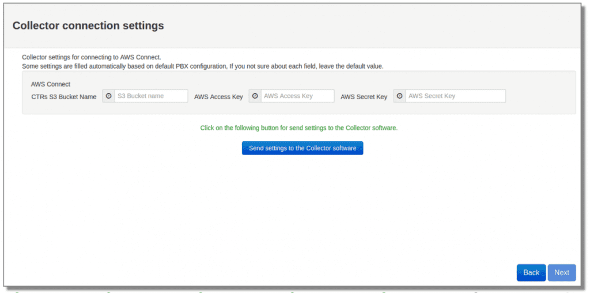Select the 'CTRs S3 Bucket Name' label
590x293 pixels.
pos(64,97)
